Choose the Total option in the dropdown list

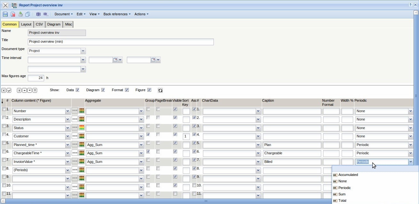click(x=342, y=201)
